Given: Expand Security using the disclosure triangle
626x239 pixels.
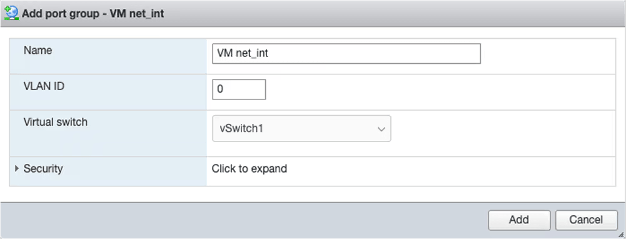Looking at the screenshot, I should click(16, 169).
